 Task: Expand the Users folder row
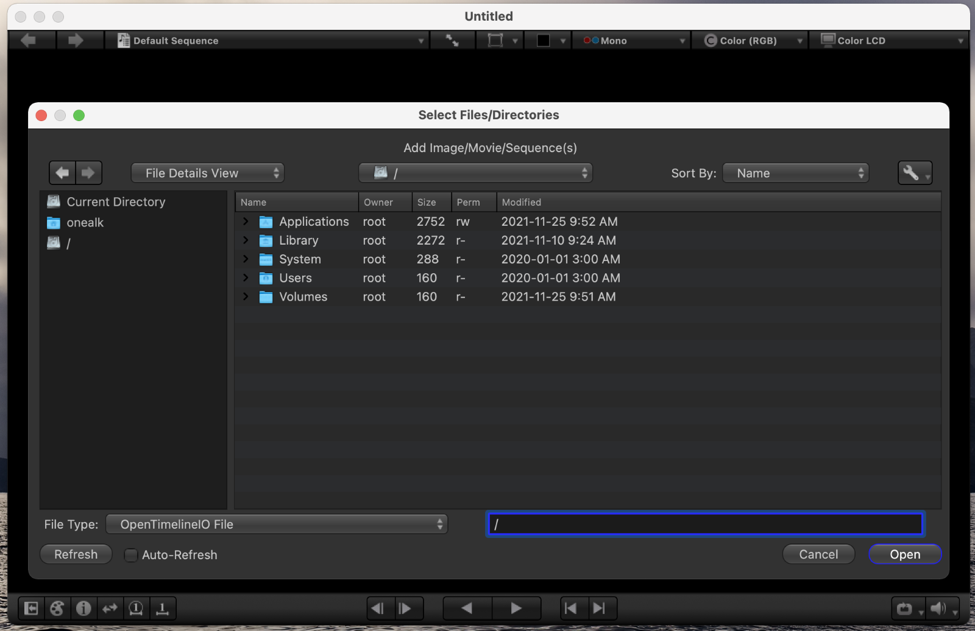click(x=246, y=278)
